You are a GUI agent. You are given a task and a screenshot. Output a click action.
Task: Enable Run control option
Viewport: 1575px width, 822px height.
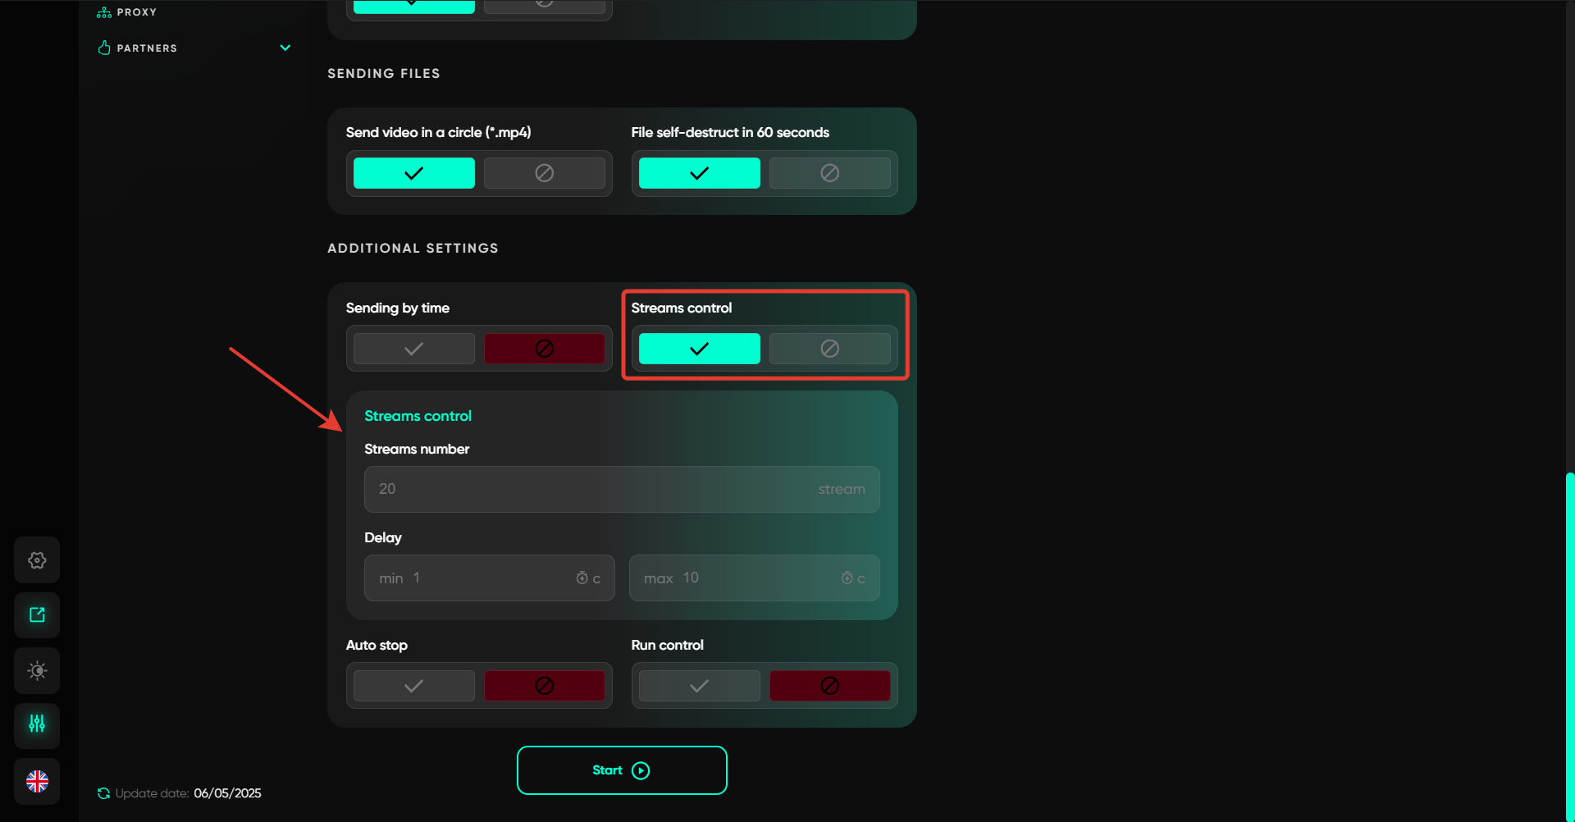[x=699, y=686]
